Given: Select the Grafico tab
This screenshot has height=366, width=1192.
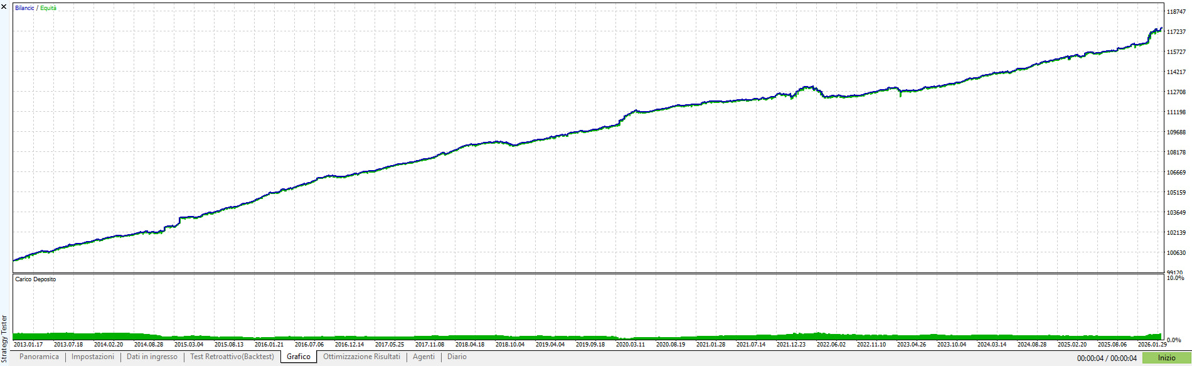Looking at the screenshot, I should coord(299,357).
